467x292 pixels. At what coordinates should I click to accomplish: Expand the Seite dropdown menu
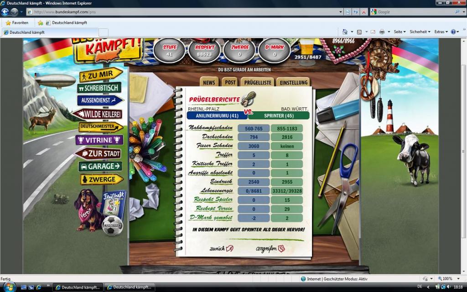(x=399, y=32)
